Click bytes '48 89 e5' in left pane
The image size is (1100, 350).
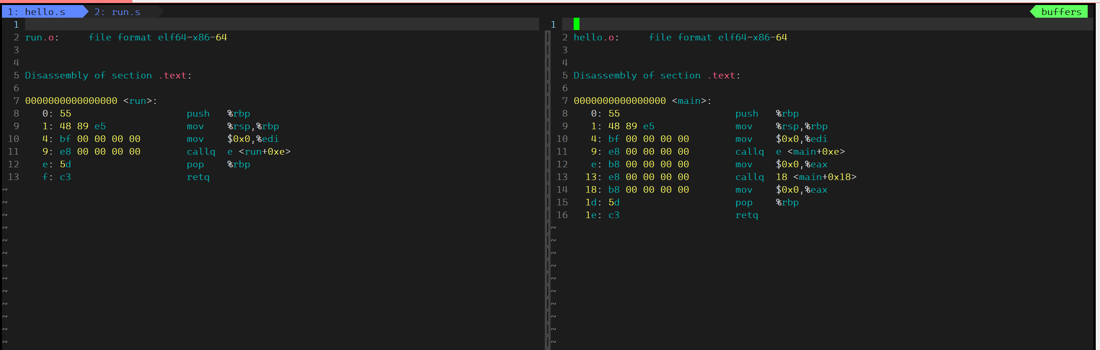(x=83, y=126)
